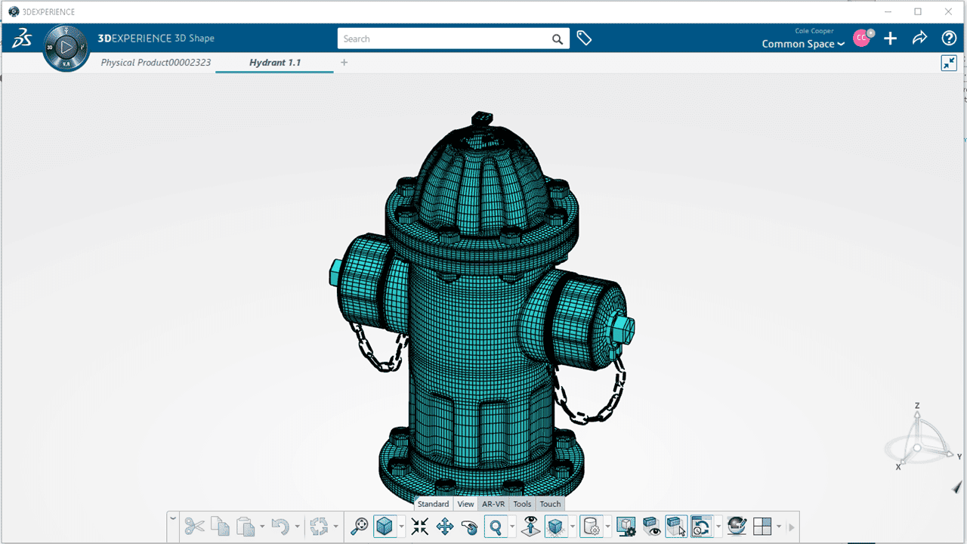Open the AR-VR toolbar tab
The width and height of the screenshot is (967, 544).
click(493, 504)
